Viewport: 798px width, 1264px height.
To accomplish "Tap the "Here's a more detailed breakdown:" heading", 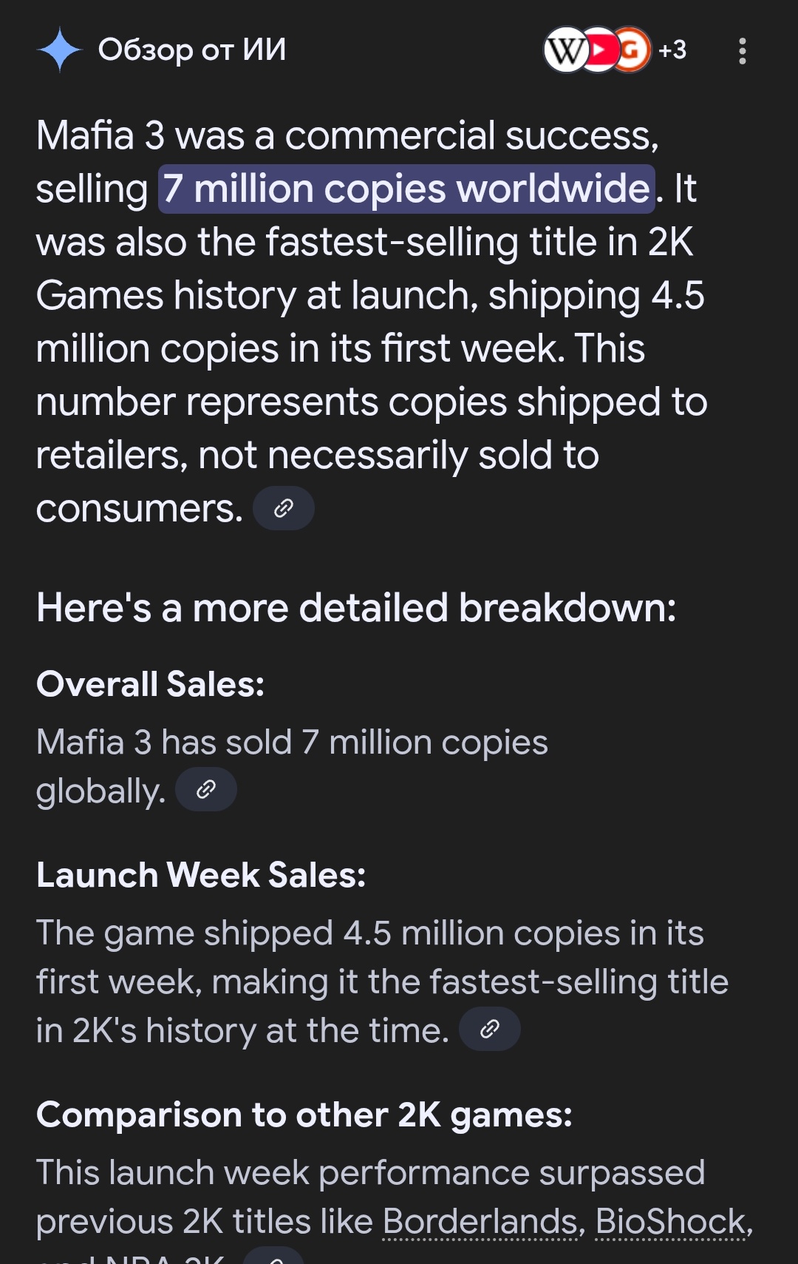I will click(356, 608).
